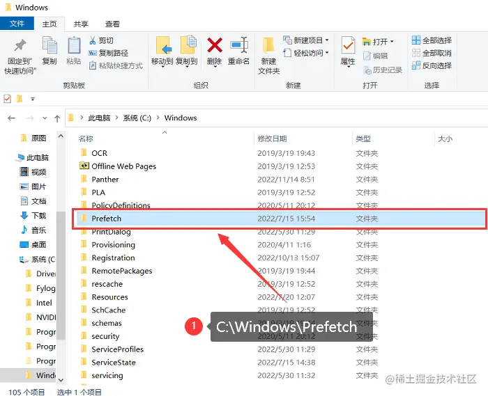Switch to Share (共享) tab
488x396 pixels.
click(x=81, y=24)
